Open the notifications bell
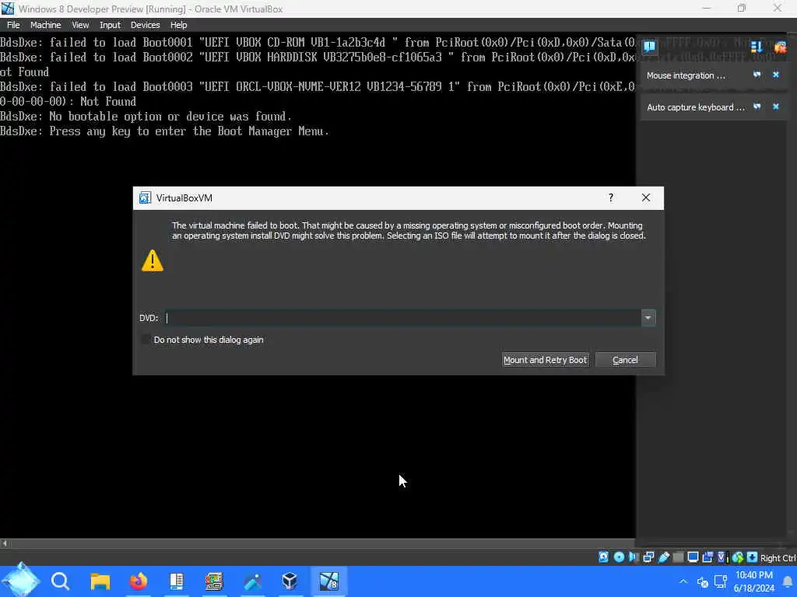This screenshot has height=597, width=797. click(x=788, y=581)
